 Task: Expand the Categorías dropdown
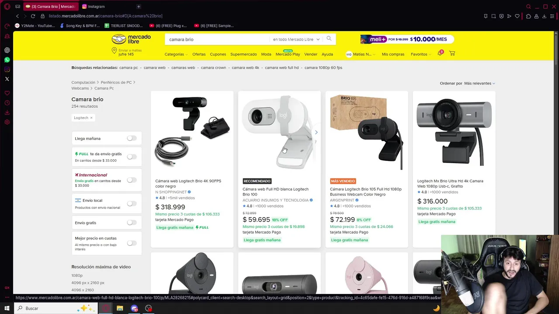[176, 55]
